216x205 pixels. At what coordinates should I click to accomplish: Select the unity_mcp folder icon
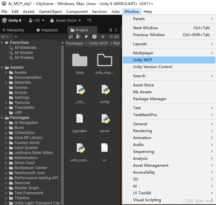coord(105,60)
